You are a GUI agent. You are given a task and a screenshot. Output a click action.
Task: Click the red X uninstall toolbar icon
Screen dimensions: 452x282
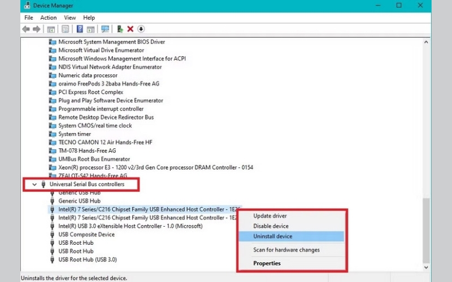tap(131, 29)
